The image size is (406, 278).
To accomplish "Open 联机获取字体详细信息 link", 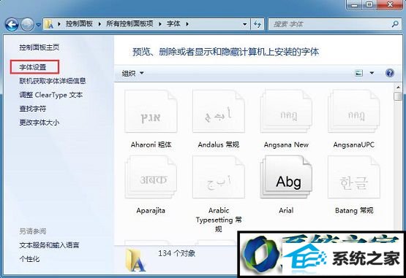I will pos(53,81).
